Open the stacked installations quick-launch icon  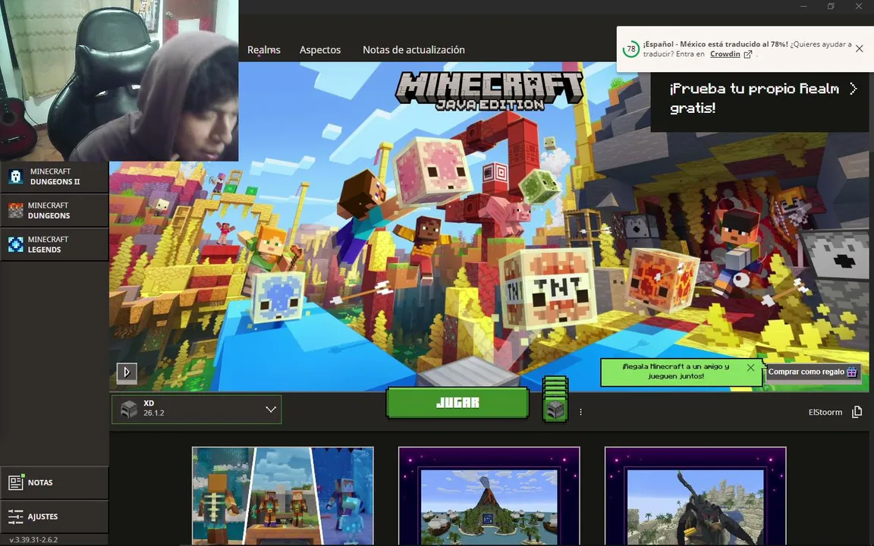pos(555,399)
